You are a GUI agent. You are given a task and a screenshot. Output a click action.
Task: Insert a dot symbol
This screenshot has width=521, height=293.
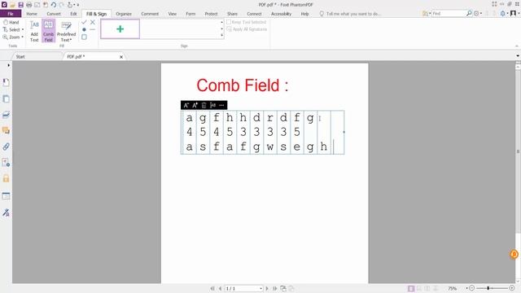(84, 29)
